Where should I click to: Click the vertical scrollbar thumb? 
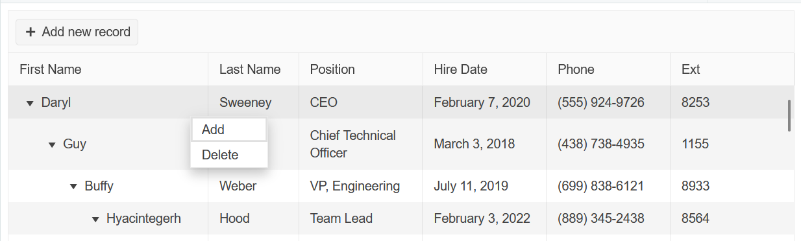click(789, 115)
